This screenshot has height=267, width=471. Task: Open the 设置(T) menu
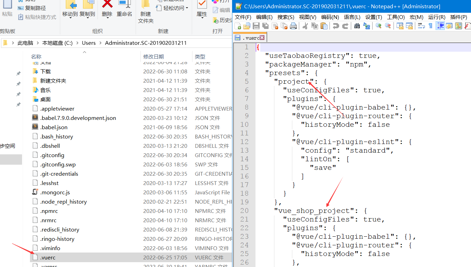point(374,17)
